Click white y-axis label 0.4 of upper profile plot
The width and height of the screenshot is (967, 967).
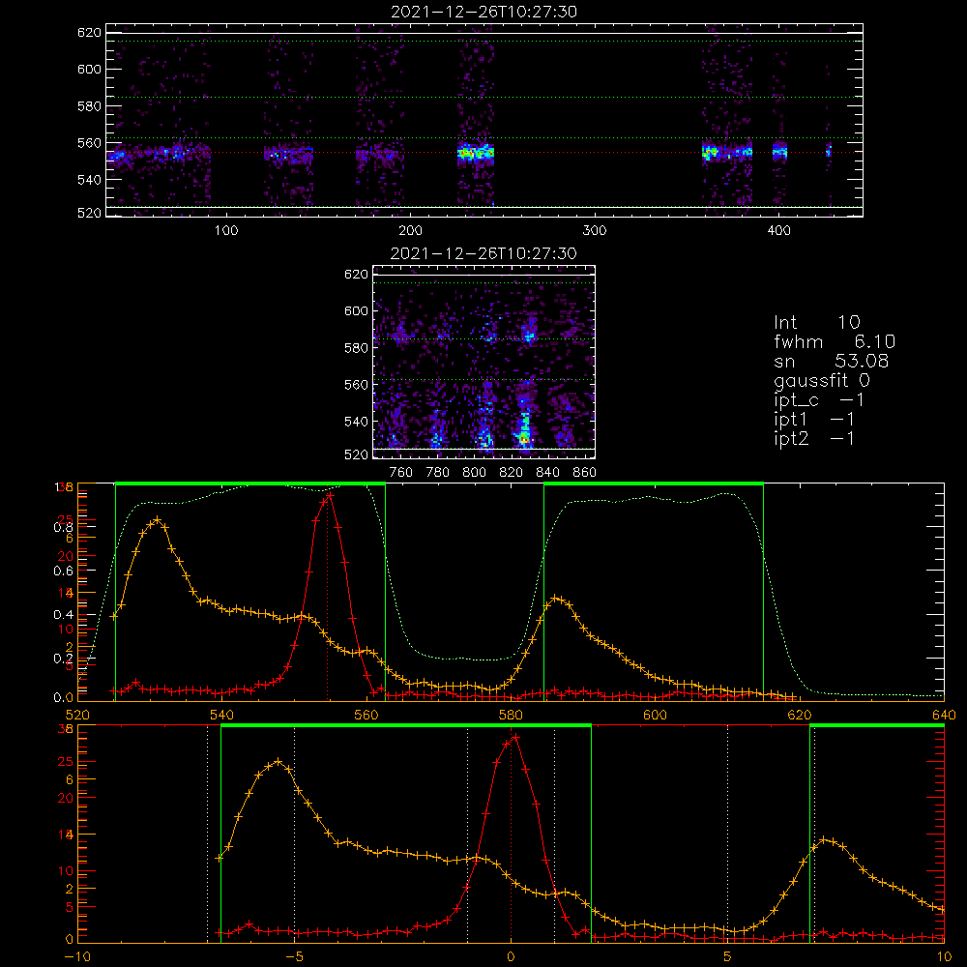click(x=64, y=615)
